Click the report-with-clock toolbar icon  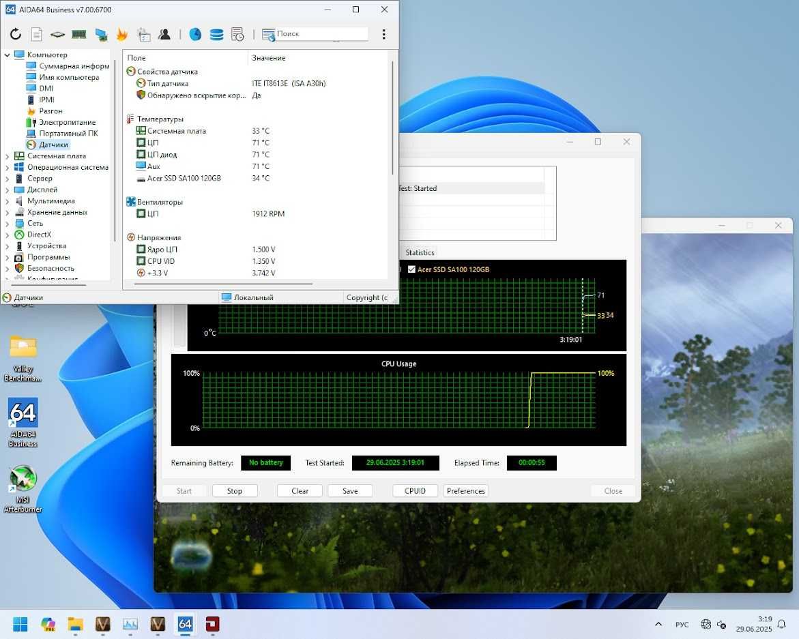click(x=237, y=34)
